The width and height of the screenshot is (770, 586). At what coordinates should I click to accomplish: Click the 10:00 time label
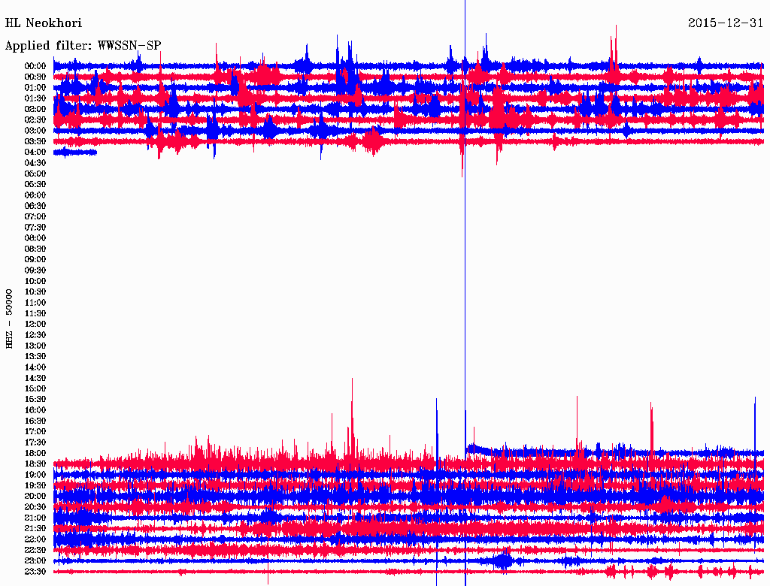point(35,281)
